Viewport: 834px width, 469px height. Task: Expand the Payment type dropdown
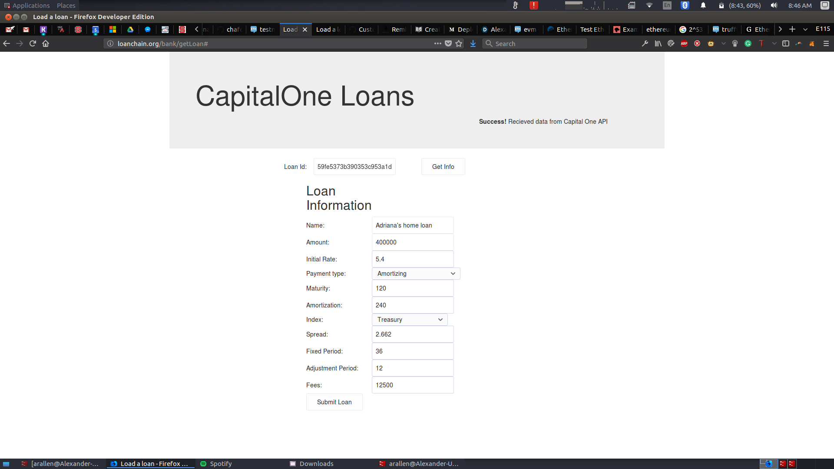pyautogui.click(x=416, y=274)
